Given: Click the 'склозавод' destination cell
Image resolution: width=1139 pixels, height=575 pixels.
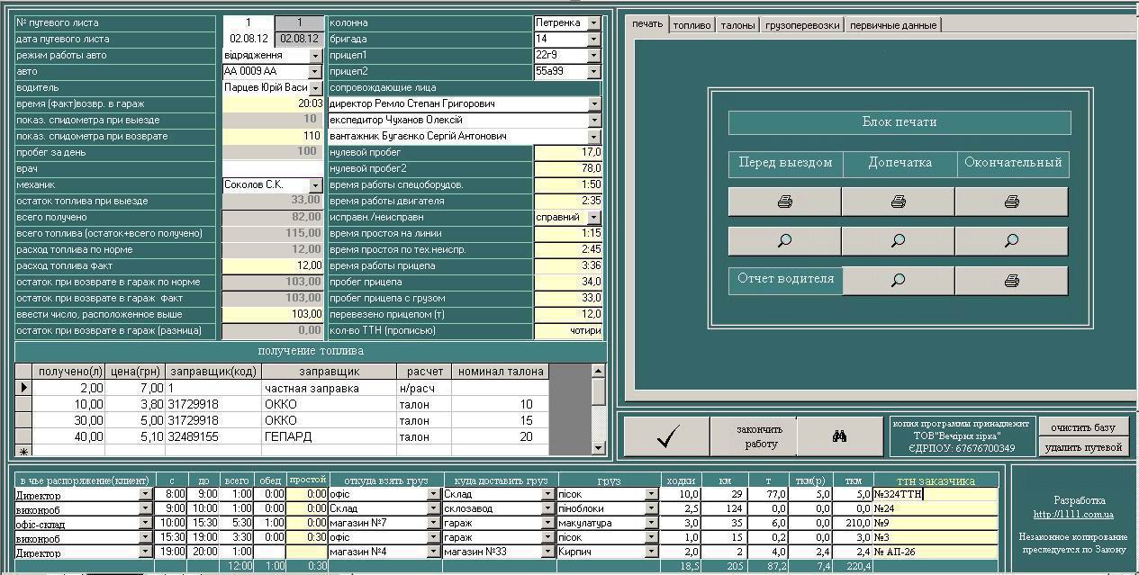Looking at the screenshot, I should pyautogui.click(x=493, y=509).
